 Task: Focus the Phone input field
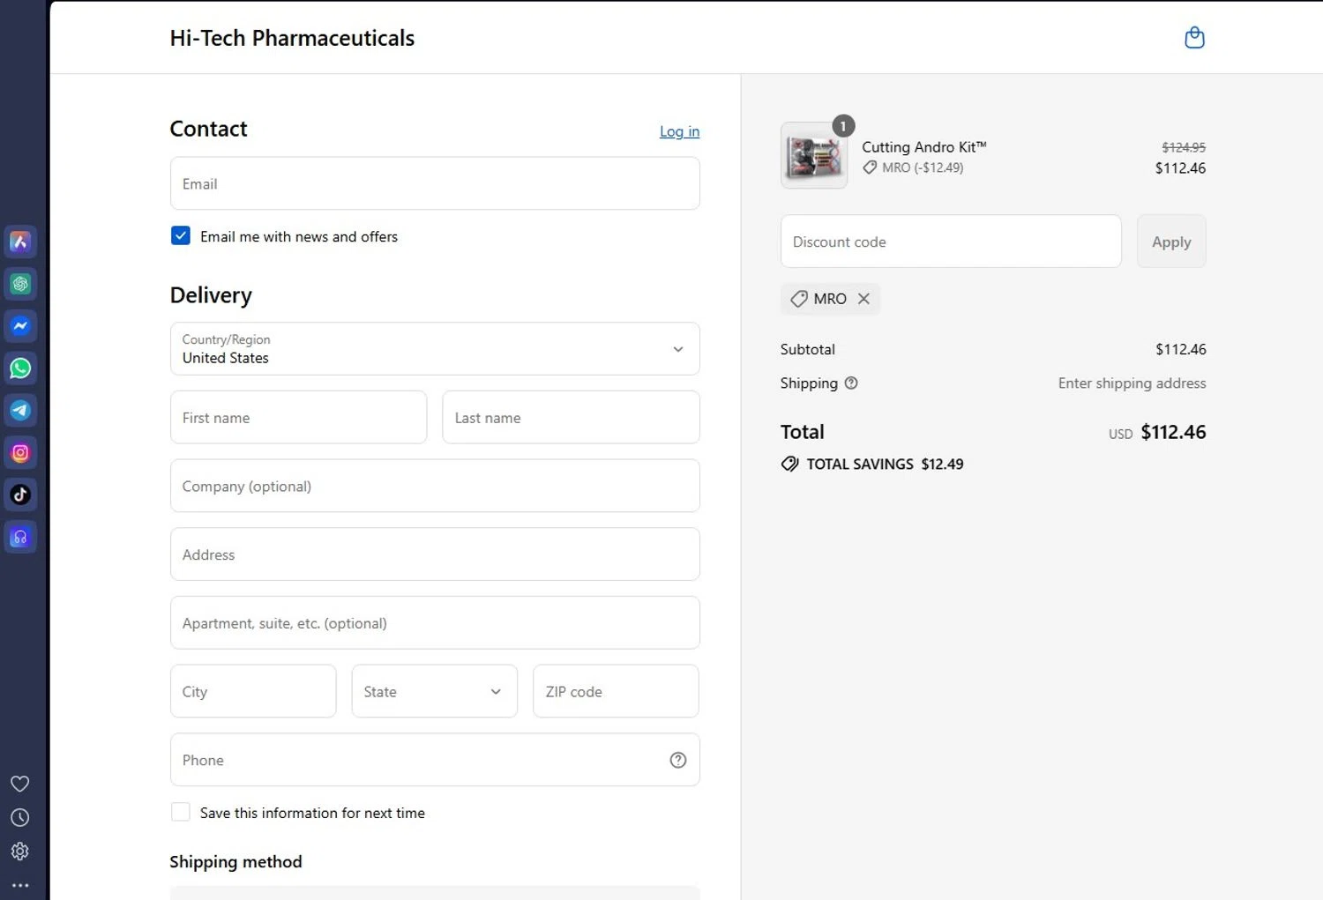[x=435, y=760]
